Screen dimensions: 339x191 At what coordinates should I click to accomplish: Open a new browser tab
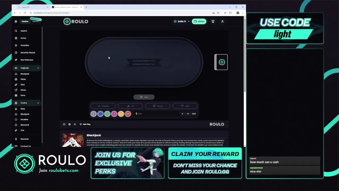pyautogui.click(x=86, y=7)
